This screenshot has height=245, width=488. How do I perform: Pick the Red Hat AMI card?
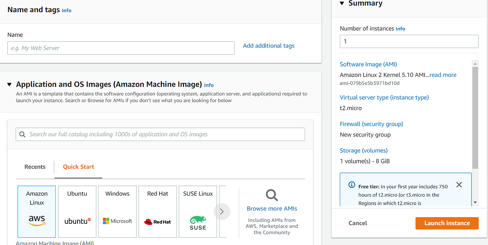point(158,212)
